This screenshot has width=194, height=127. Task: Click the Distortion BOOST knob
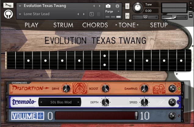[105, 89]
